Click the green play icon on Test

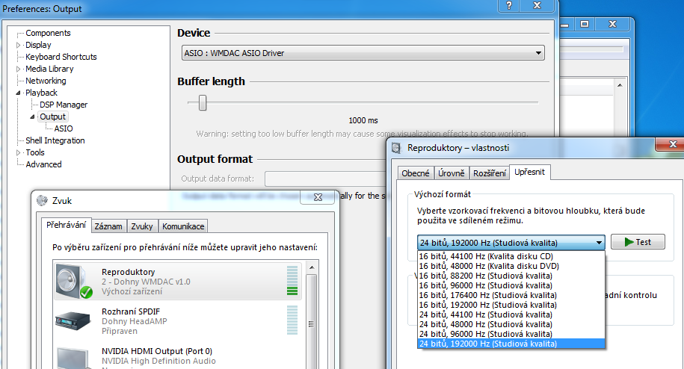pyautogui.click(x=629, y=242)
